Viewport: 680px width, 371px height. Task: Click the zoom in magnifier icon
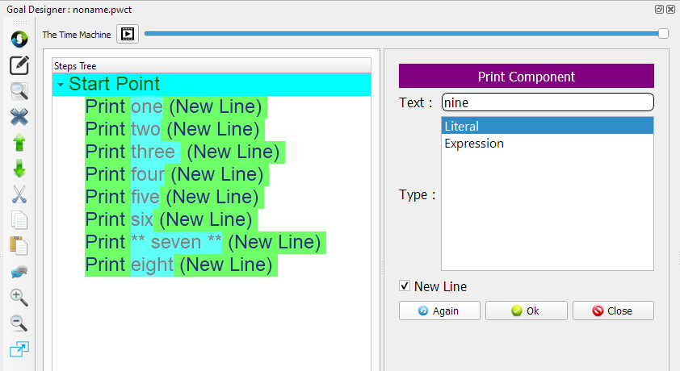tap(19, 298)
